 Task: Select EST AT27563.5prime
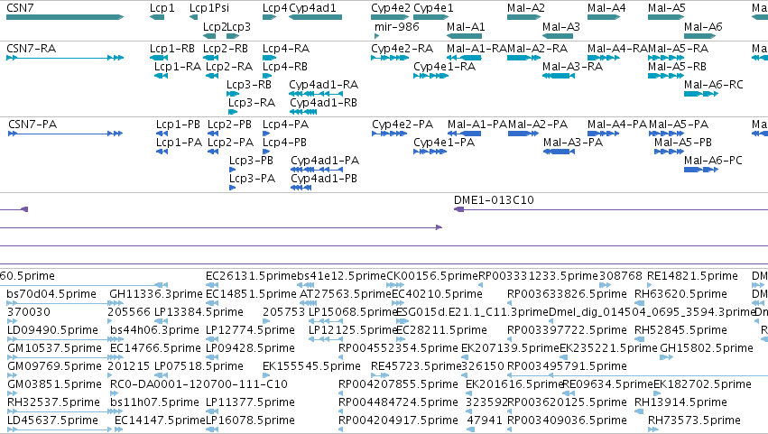(346, 294)
